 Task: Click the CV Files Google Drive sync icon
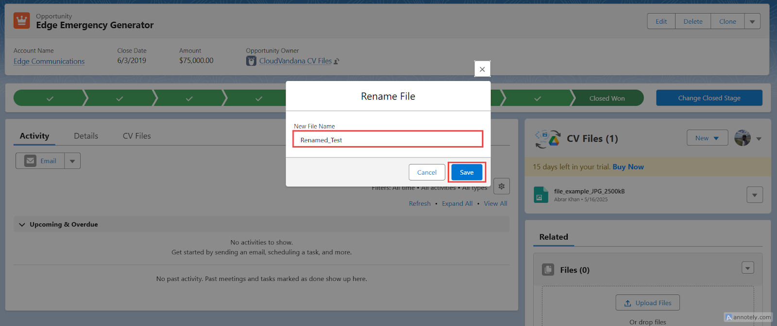coord(548,139)
